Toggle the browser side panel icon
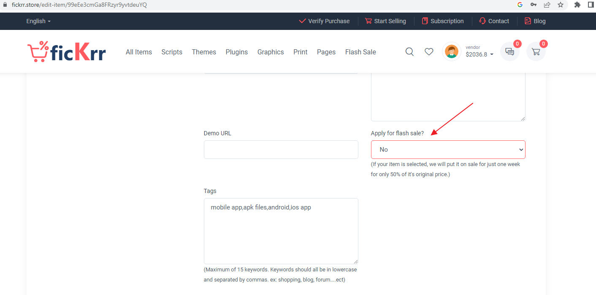The image size is (596, 295). click(x=591, y=5)
